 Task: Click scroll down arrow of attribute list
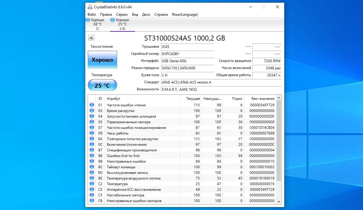279,201
